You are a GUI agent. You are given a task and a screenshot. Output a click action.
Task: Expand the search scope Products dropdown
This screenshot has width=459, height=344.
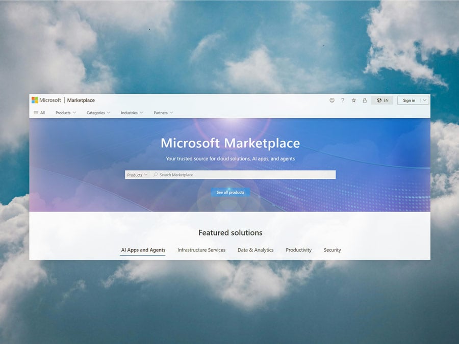(137, 175)
